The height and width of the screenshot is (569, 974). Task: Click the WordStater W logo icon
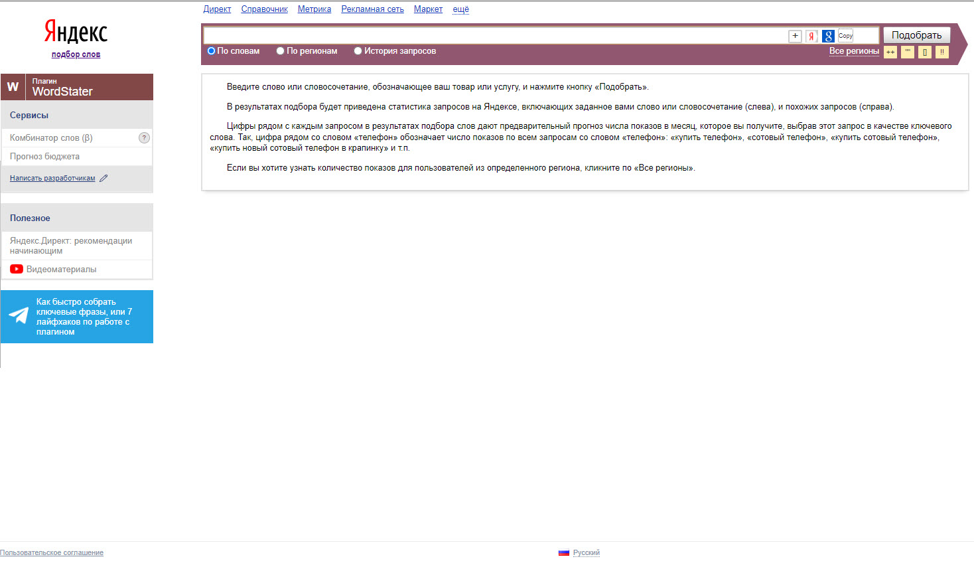click(x=13, y=87)
